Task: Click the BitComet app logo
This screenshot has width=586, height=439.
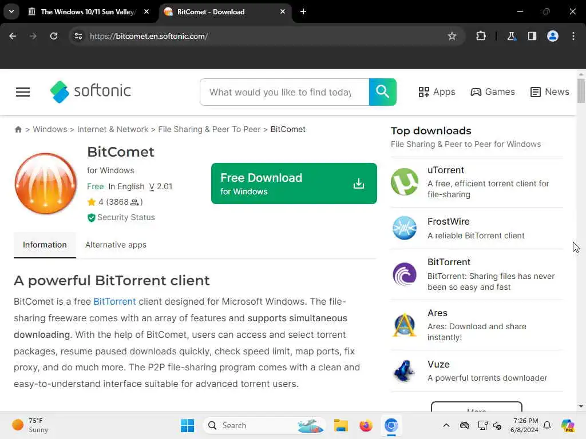Action: pos(46,183)
